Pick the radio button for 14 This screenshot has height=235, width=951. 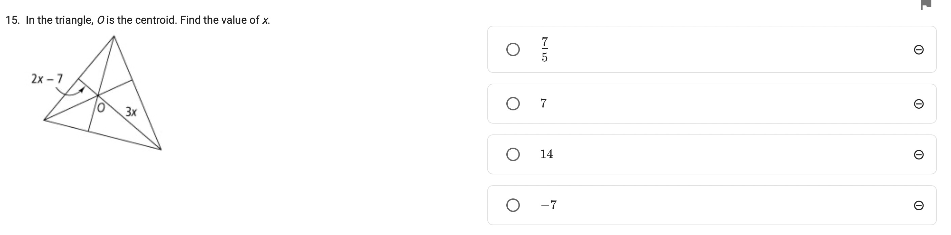513,154
